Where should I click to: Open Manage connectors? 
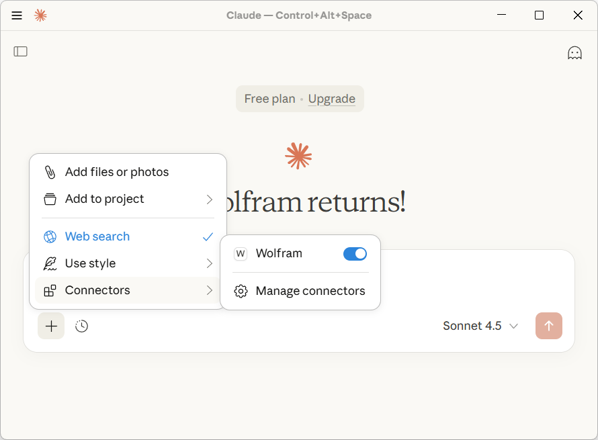(x=310, y=291)
